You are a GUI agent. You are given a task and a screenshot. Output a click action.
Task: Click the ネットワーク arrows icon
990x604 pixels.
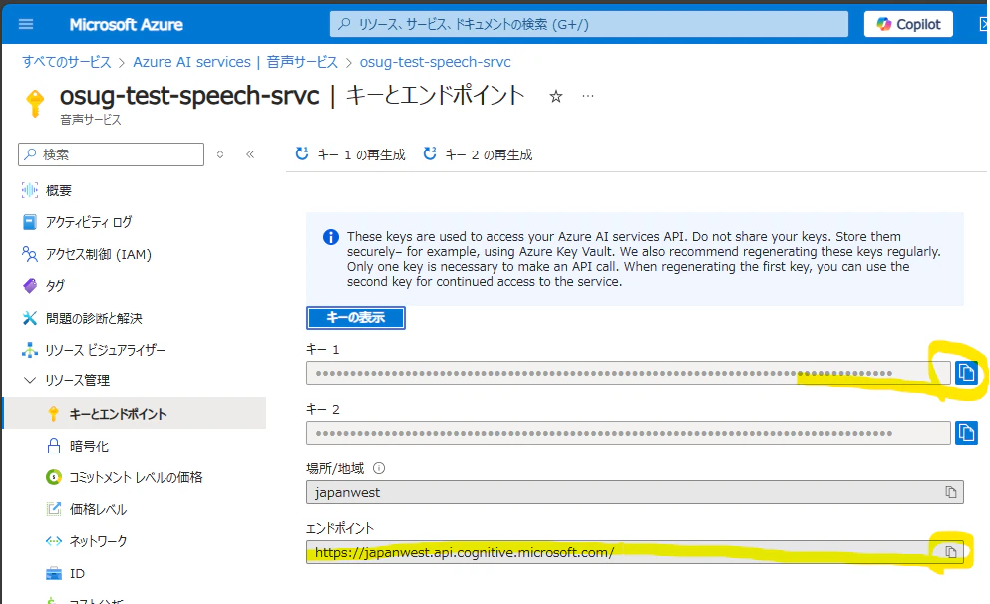[x=54, y=541]
